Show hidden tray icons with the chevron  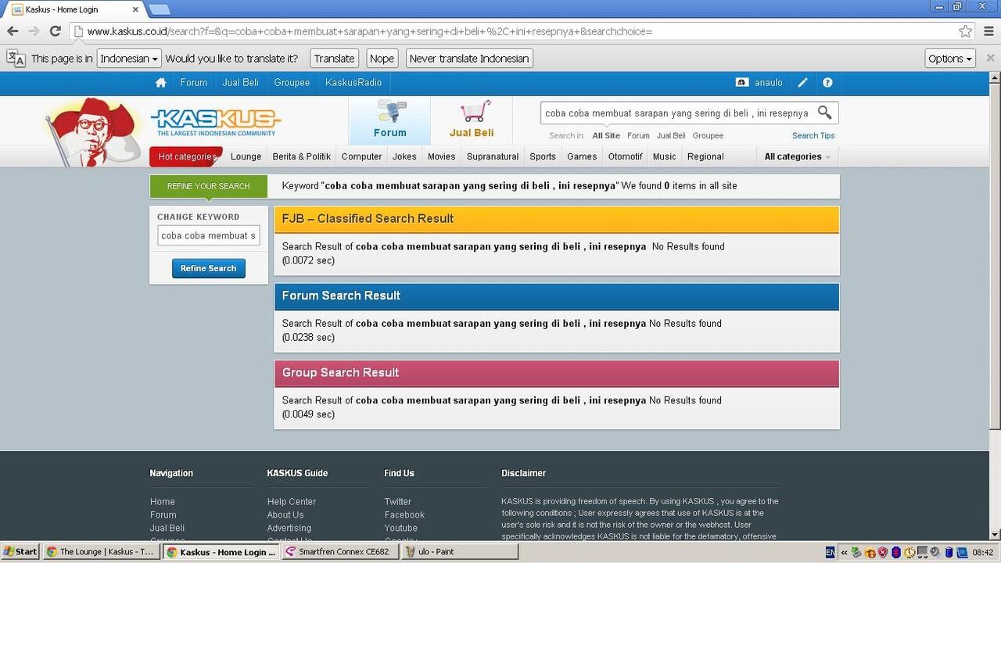tap(844, 552)
